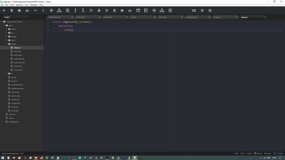Viewport: 285px width, 160px height.
Task: Expand the gui folder
Action: pos(7,33)
